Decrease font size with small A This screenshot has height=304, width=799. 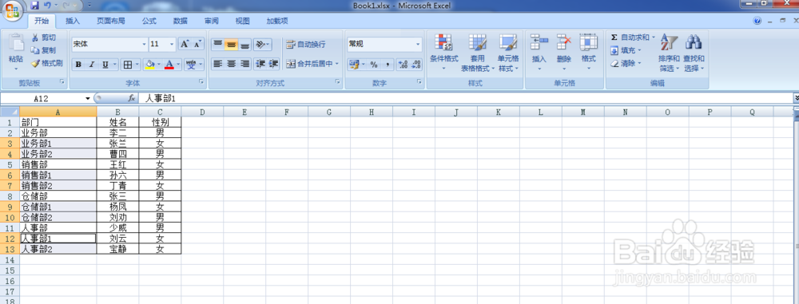click(x=197, y=45)
